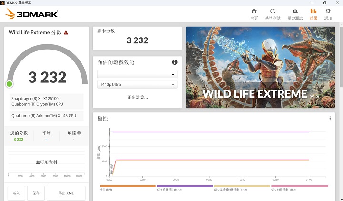Toggle the FPS (幀率) orange legend
This screenshot has height=201, width=343.
[x=128, y=188]
